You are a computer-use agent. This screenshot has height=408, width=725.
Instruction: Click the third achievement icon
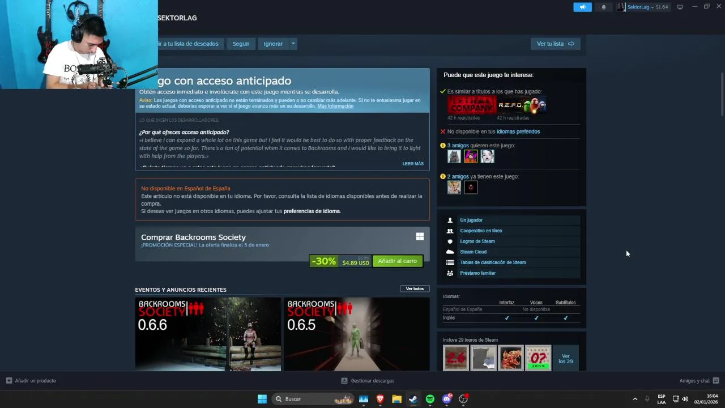click(x=511, y=358)
